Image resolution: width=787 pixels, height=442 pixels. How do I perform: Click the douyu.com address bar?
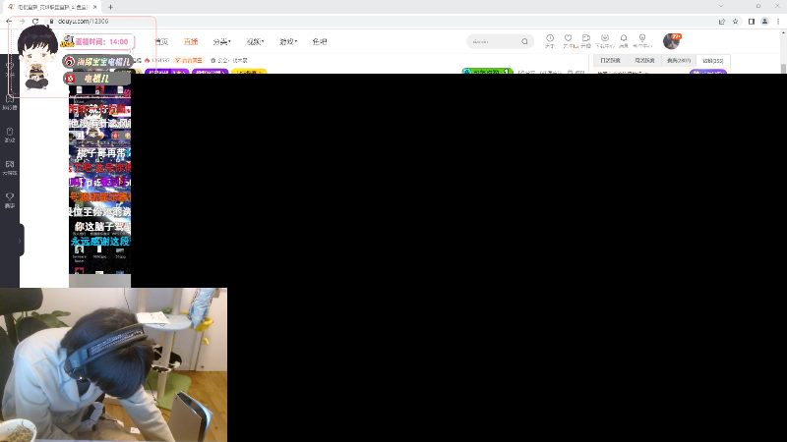(x=382, y=21)
